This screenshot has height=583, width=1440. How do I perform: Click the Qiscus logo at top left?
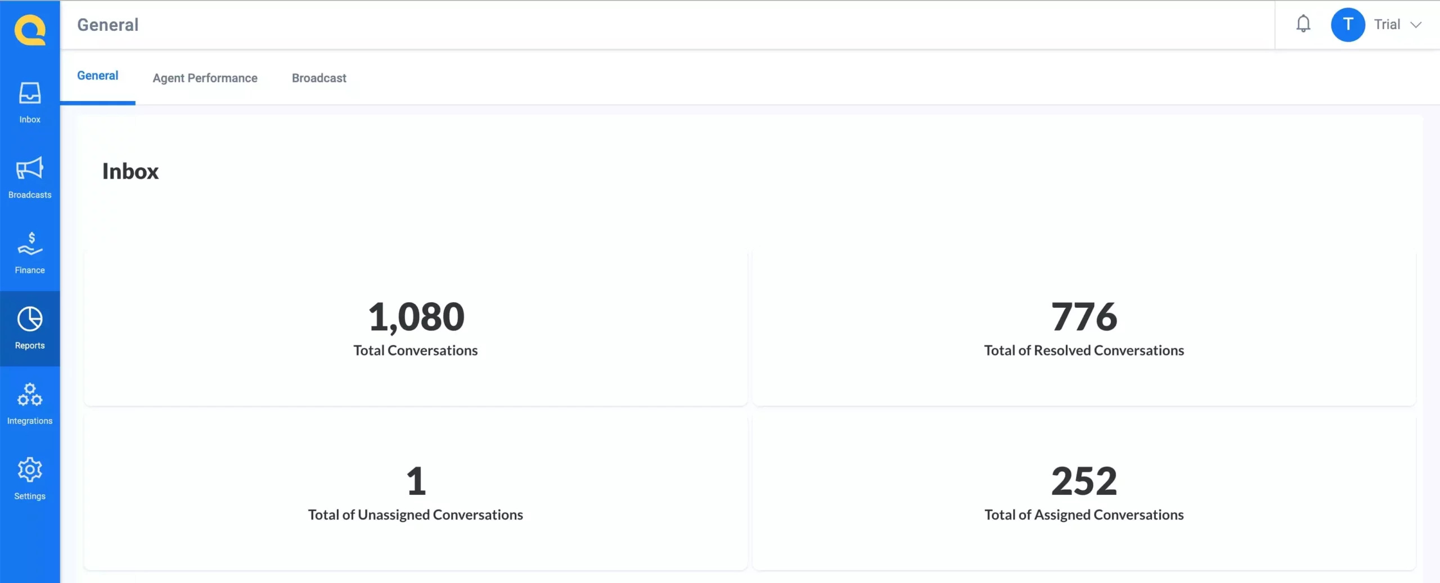(x=30, y=30)
